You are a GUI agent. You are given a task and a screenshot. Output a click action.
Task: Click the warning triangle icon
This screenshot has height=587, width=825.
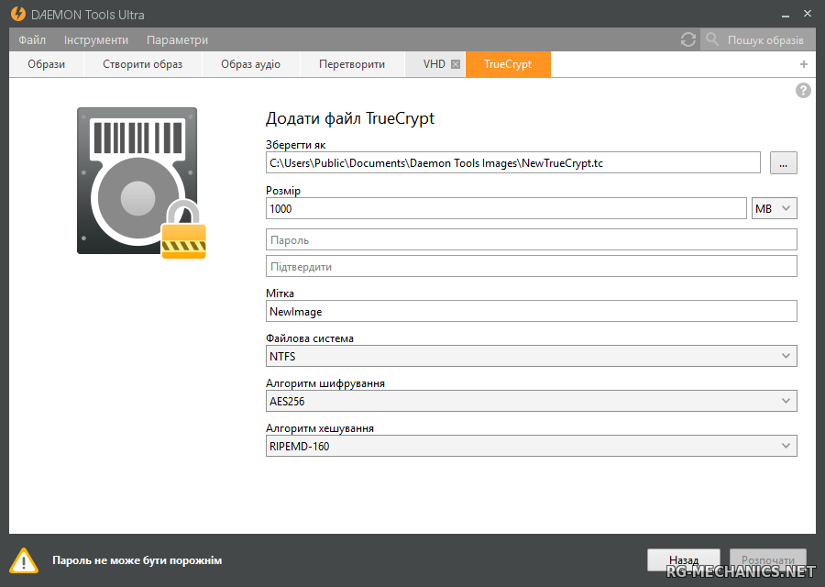coord(24,559)
